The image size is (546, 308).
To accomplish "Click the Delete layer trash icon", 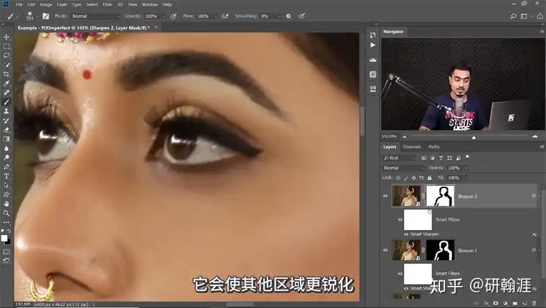I will pos(534,304).
